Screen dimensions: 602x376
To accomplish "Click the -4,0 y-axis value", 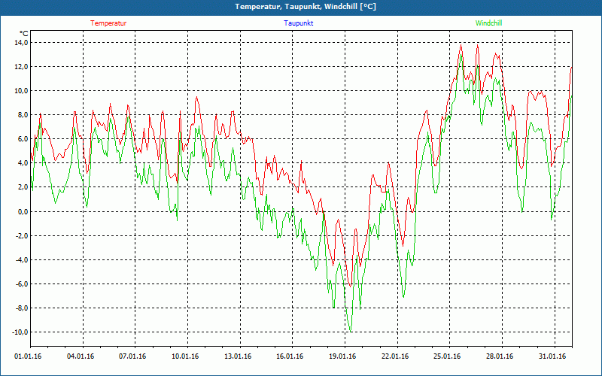I will pyautogui.click(x=22, y=259).
